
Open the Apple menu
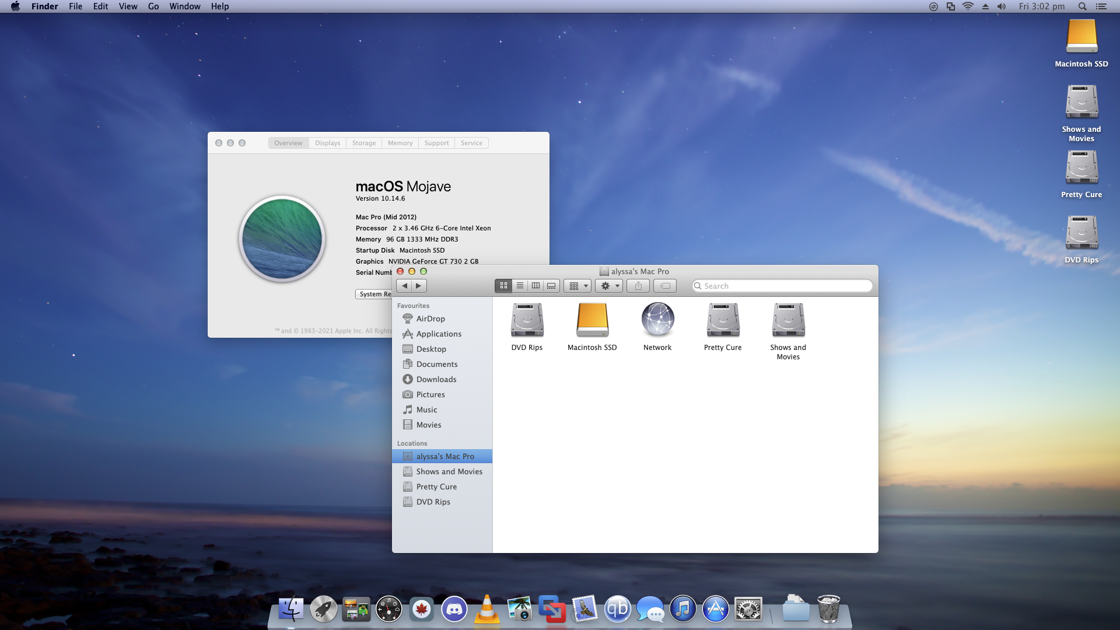15,6
